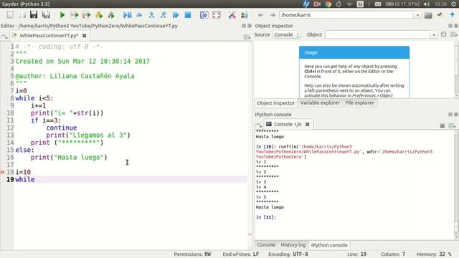The width and height of the screenshot is (459, 258).
Task: Stop the current command in IPython console
Action: (x=443, y=125)
